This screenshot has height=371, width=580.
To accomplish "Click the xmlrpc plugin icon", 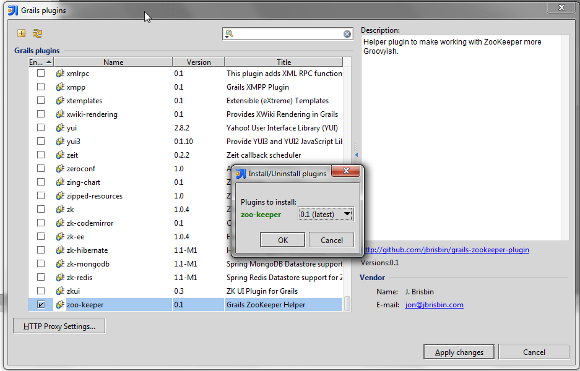I will click(60, 74).
